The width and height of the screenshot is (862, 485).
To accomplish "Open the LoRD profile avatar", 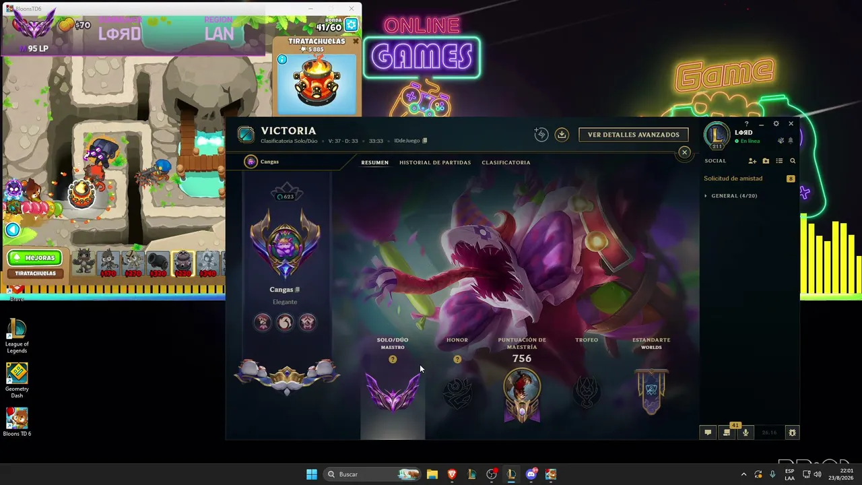I will coord(717,135).
